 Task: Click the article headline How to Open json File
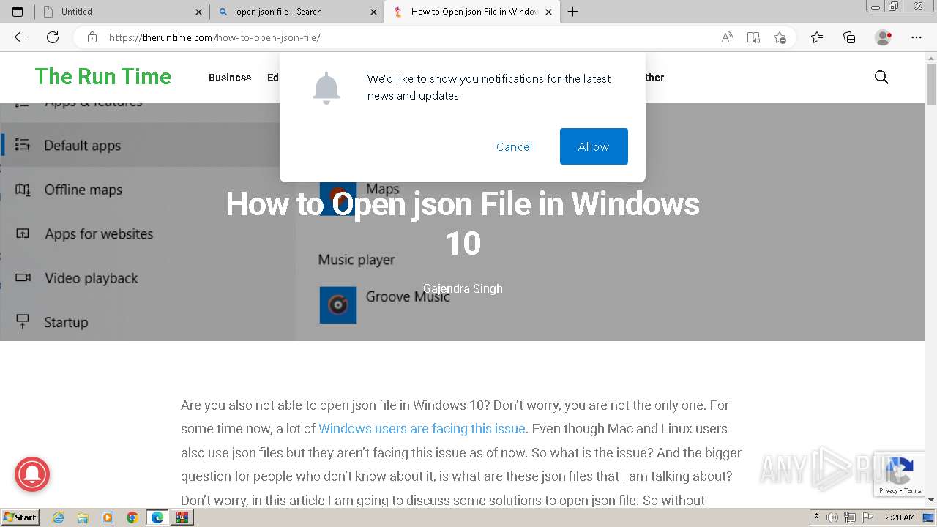[463, 223]
